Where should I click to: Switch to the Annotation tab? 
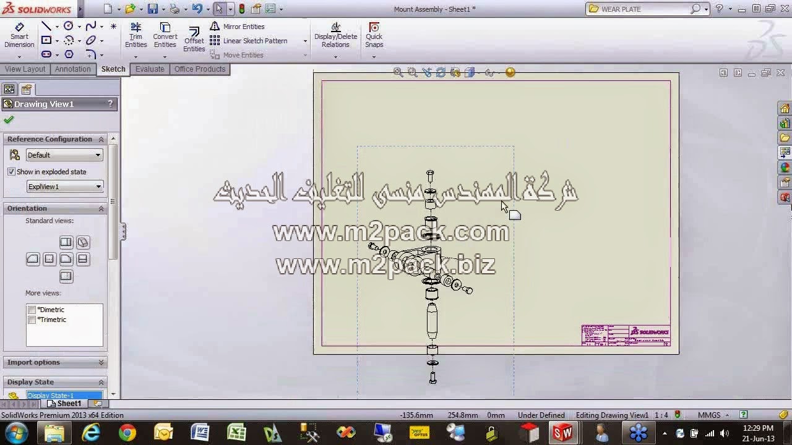point(73,69)
